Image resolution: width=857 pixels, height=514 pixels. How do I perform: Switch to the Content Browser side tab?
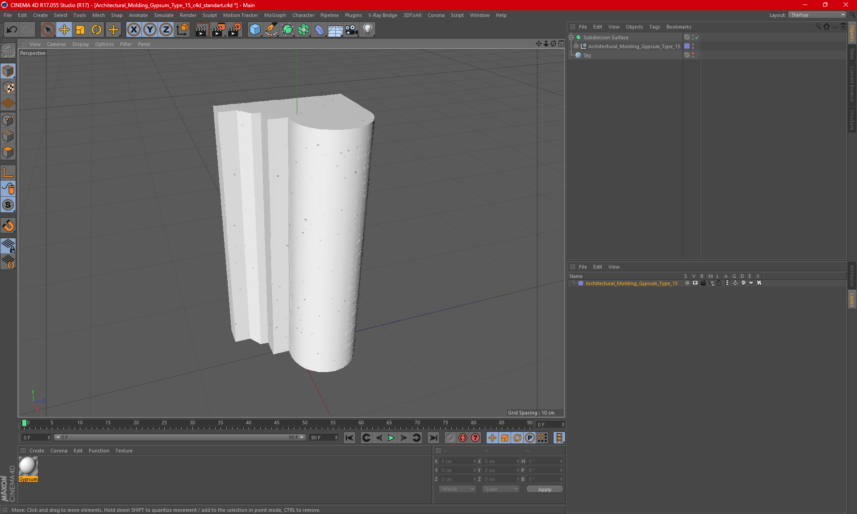852,84
